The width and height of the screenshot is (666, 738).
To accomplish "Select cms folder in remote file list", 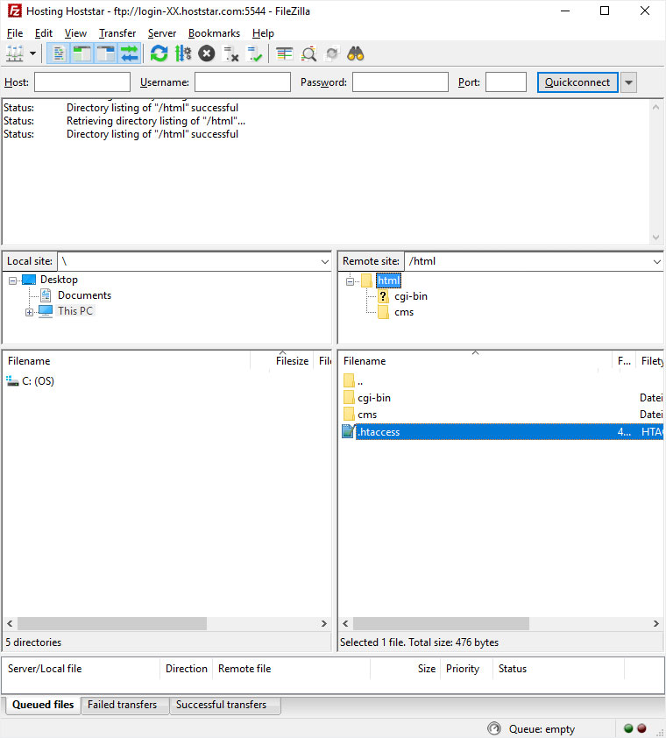I will point(367,415).
